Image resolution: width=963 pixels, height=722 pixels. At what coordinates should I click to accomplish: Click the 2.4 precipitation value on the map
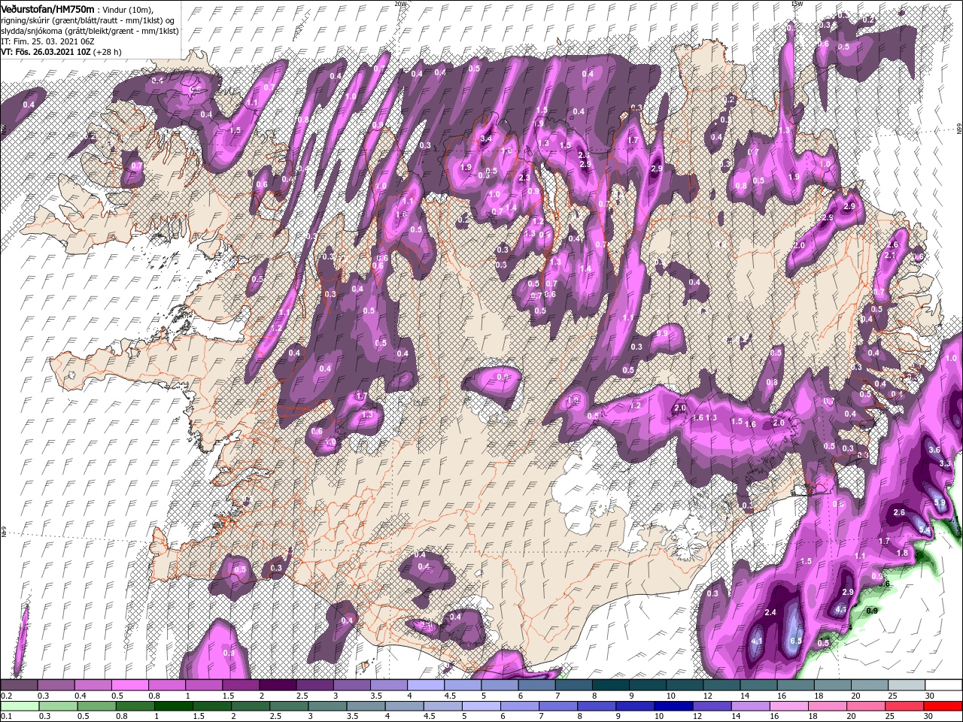770,613
